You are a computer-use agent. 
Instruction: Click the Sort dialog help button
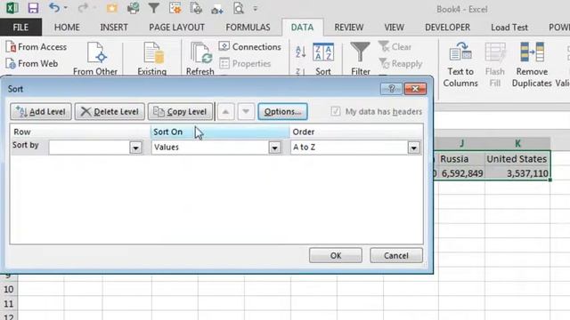[x=391, y=89]
